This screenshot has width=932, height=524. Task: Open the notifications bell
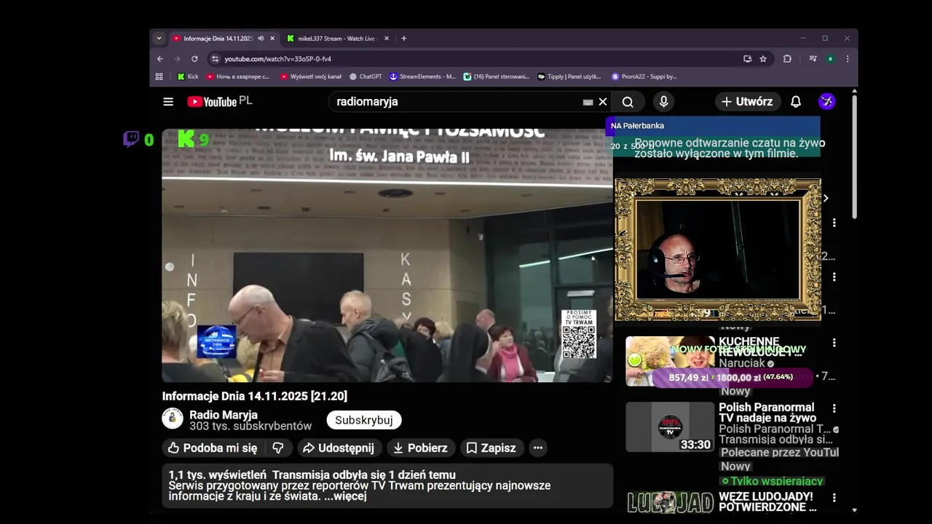pyautogui.click(x=796, y=102)
